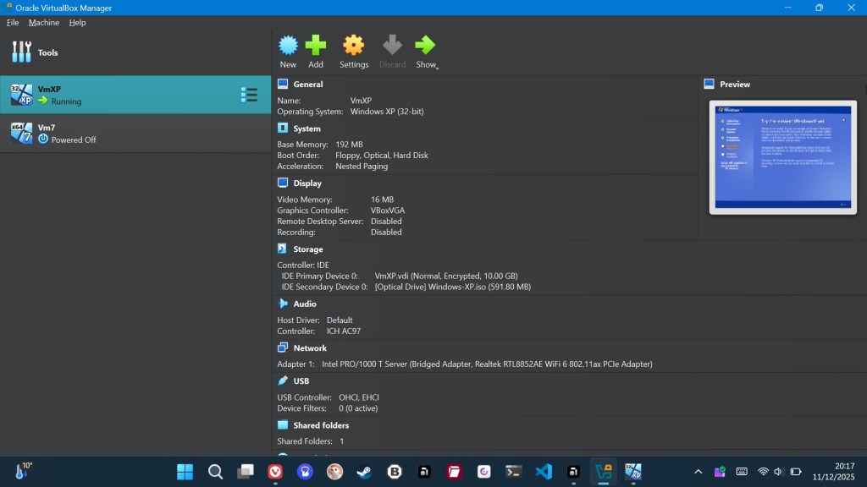Click the Intel PRO/1000 T Server adapter text

[487, 364]
